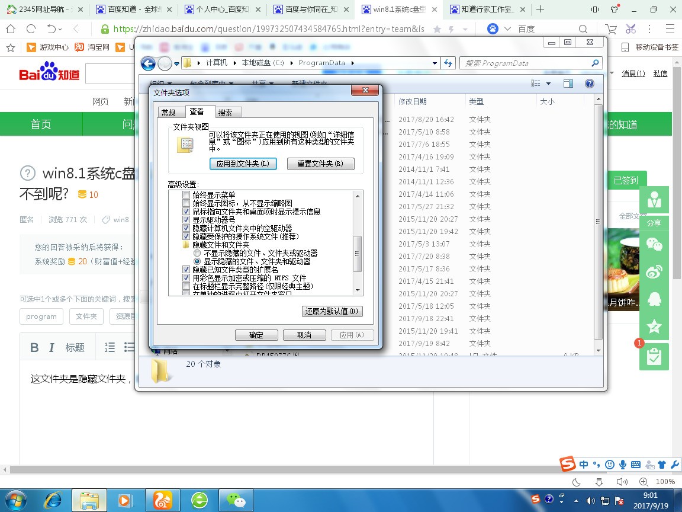The image size is (682, 512).
Task: Click the share icon in the Baidu Zhidao sidebar
Action: pos(654,223)
